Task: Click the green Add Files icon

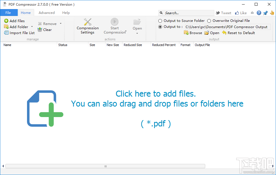Action: 6,21
